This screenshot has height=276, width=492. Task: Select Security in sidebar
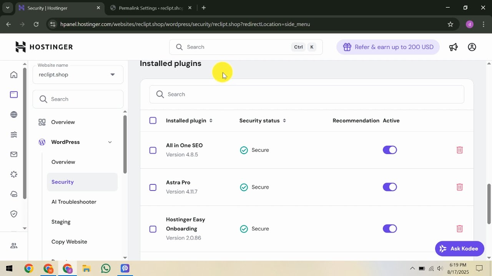click(82, 182)
